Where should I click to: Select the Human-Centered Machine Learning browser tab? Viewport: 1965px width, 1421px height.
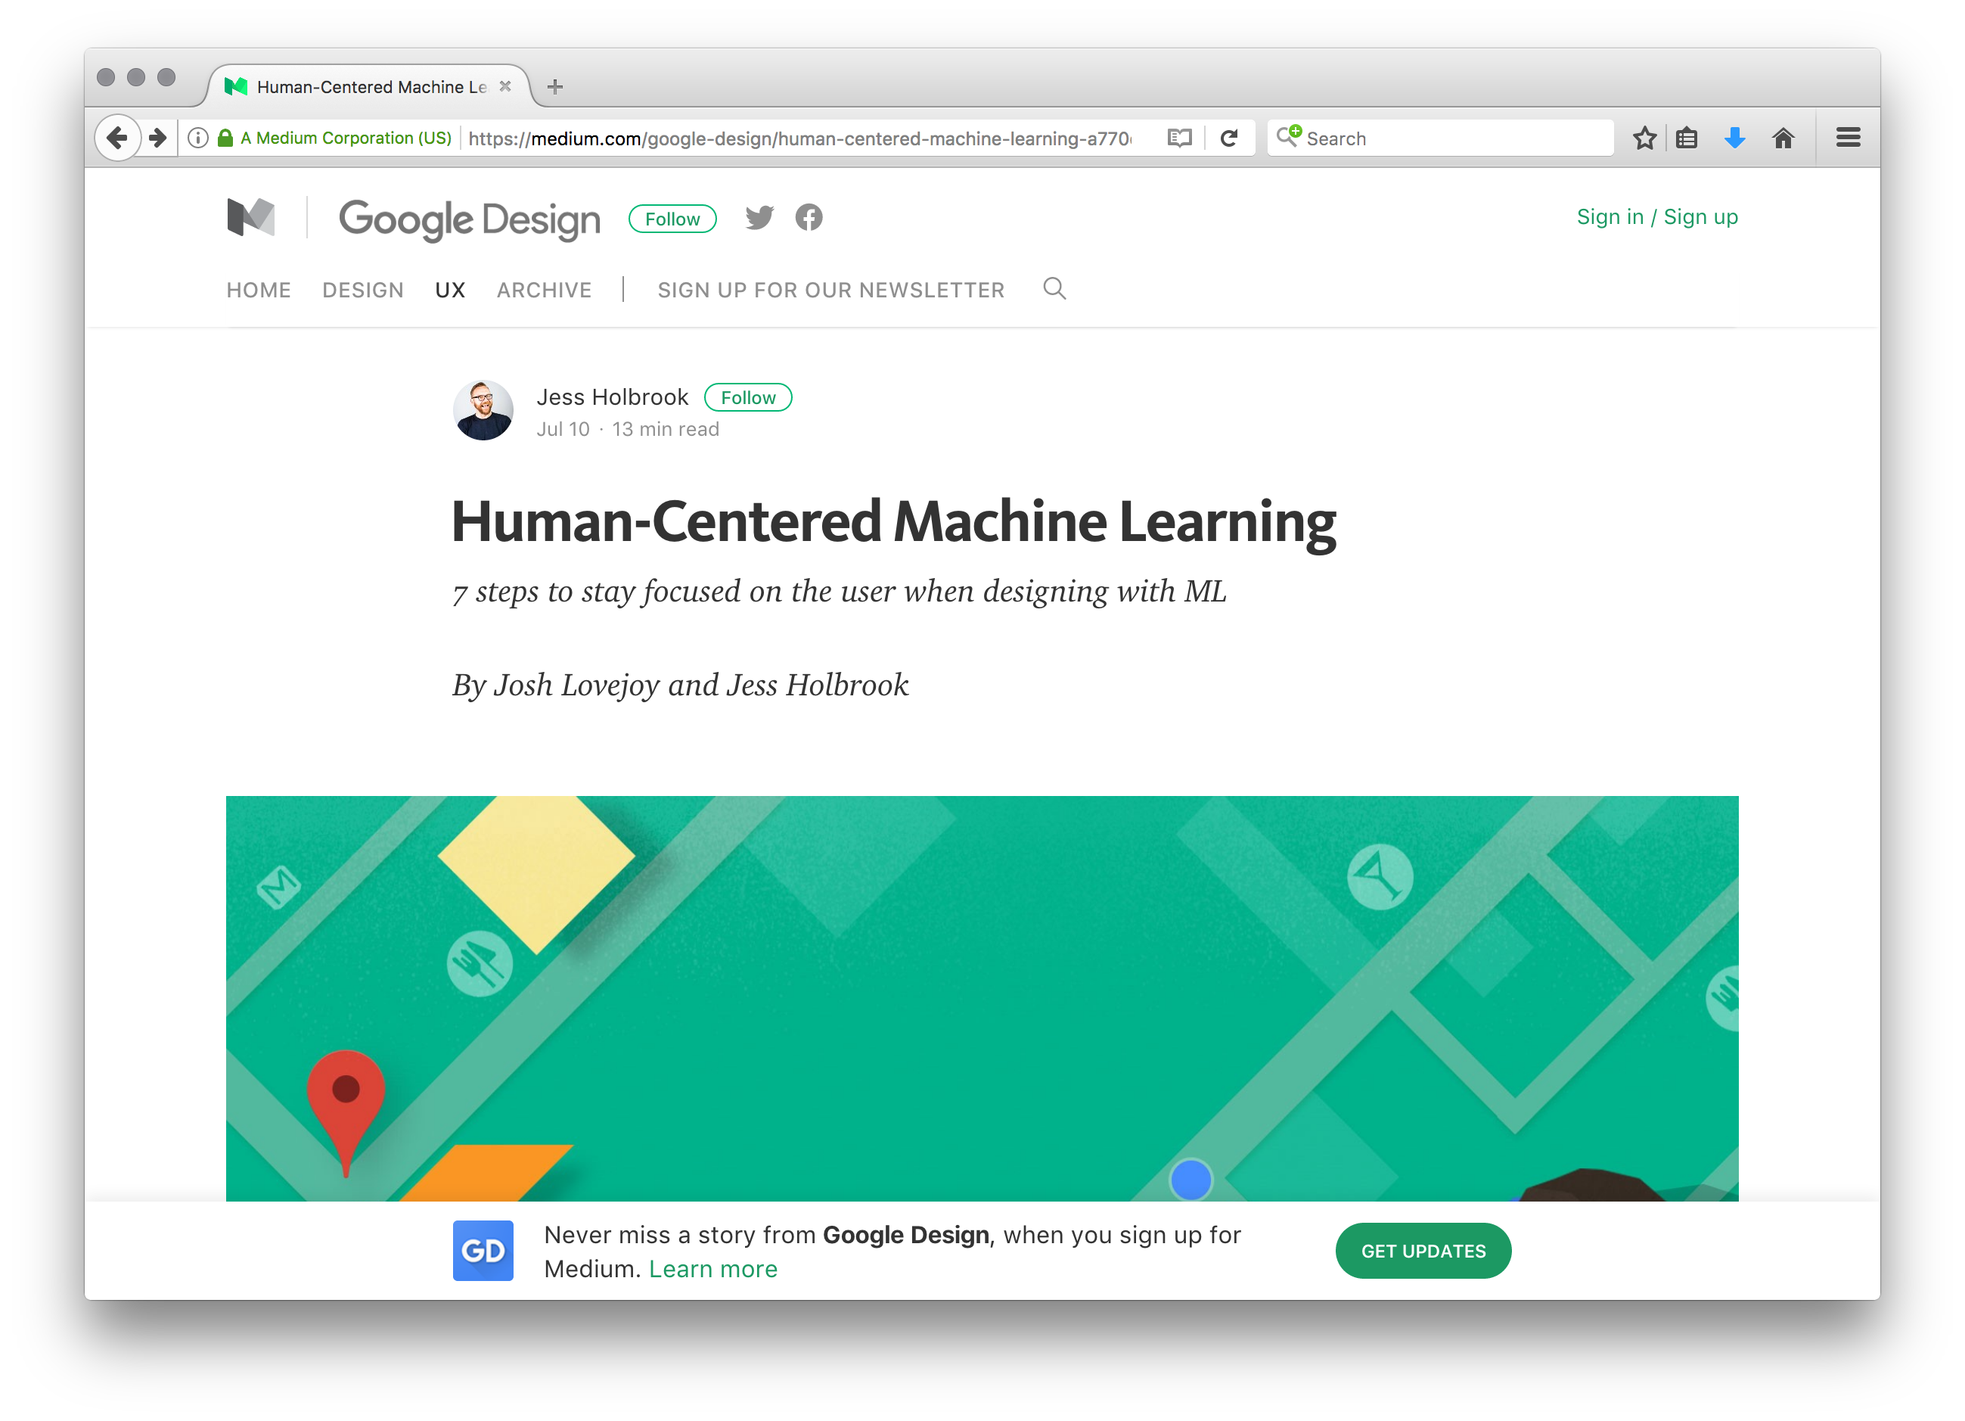368,87
